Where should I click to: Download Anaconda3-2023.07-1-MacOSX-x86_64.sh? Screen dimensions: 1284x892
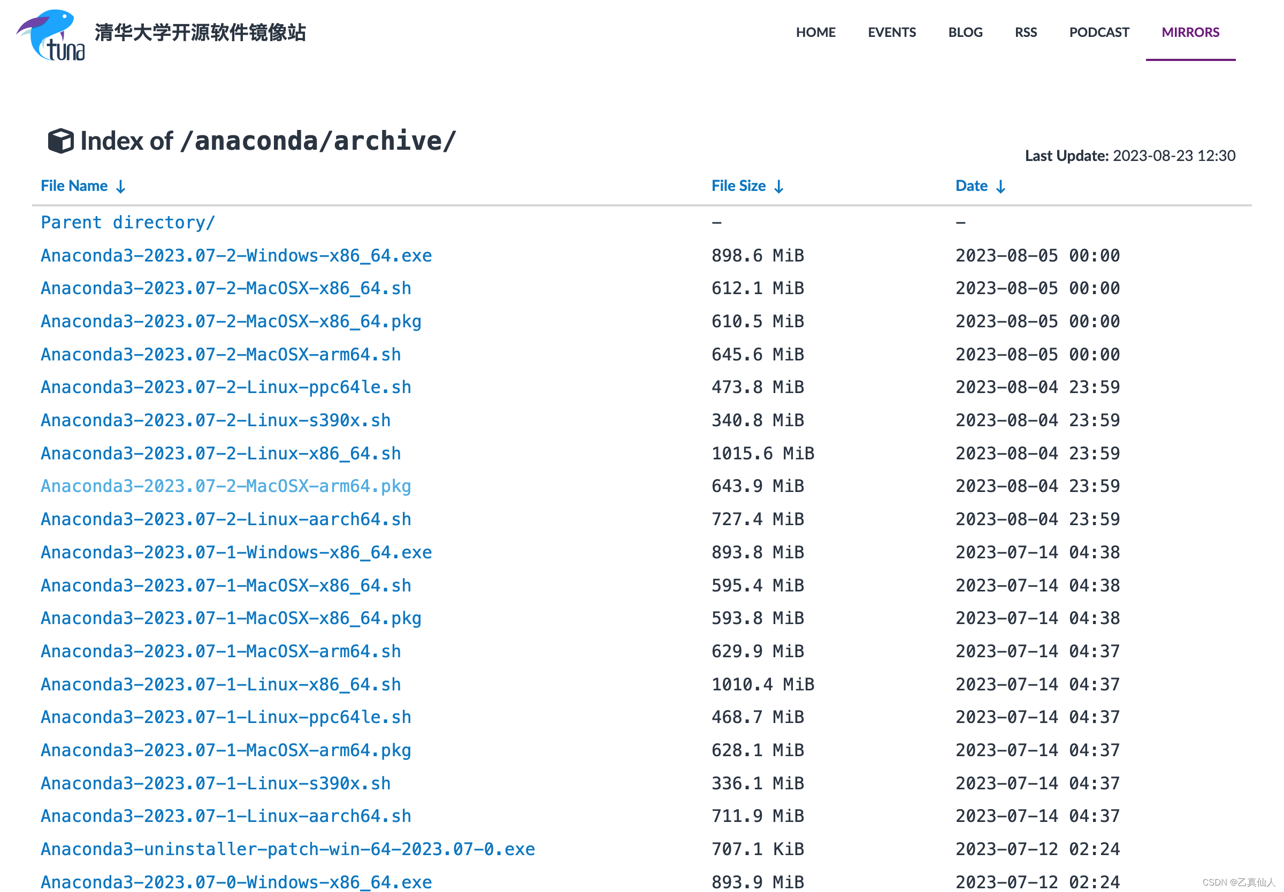click(x=226, y=585)
